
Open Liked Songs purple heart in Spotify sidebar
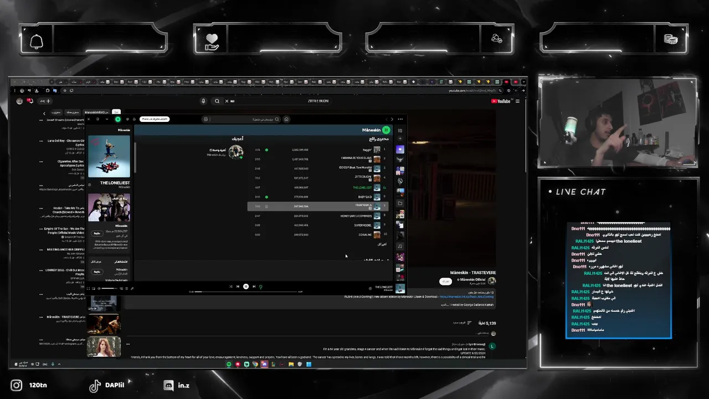400,149
